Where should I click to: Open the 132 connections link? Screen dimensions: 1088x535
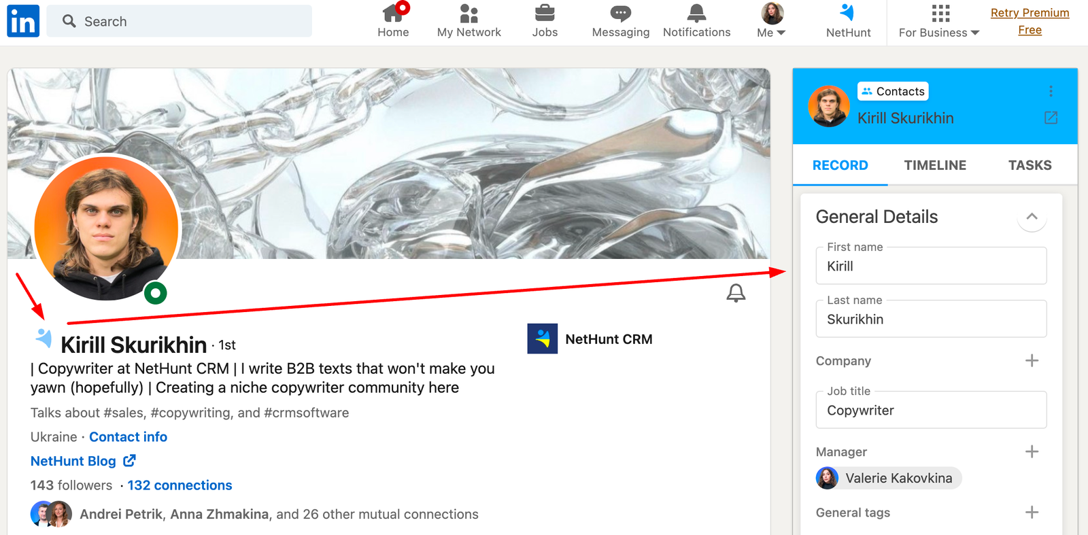click(180, 485)
